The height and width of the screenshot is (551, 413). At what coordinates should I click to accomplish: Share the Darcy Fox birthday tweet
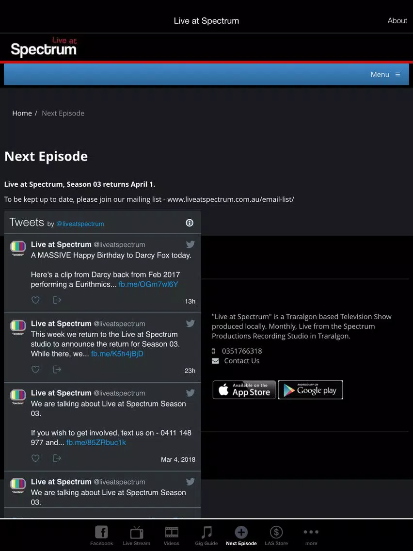(57, 300)
